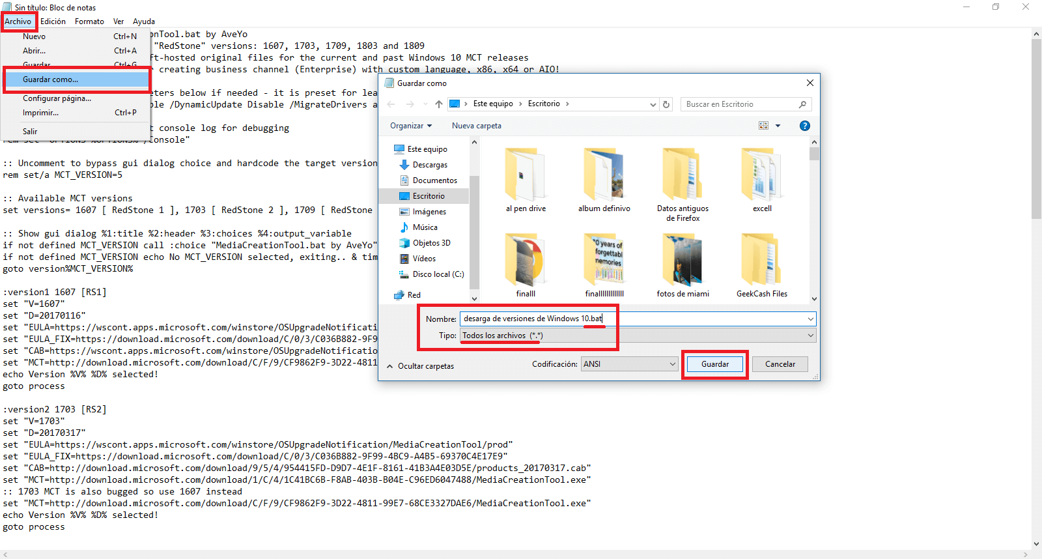This screenshot has height=559, width=1042.
Task: Open the Formato menu
Action: [89, 21]
